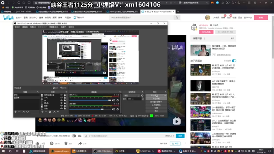Open the scene transition type combo box

[132, 95]
